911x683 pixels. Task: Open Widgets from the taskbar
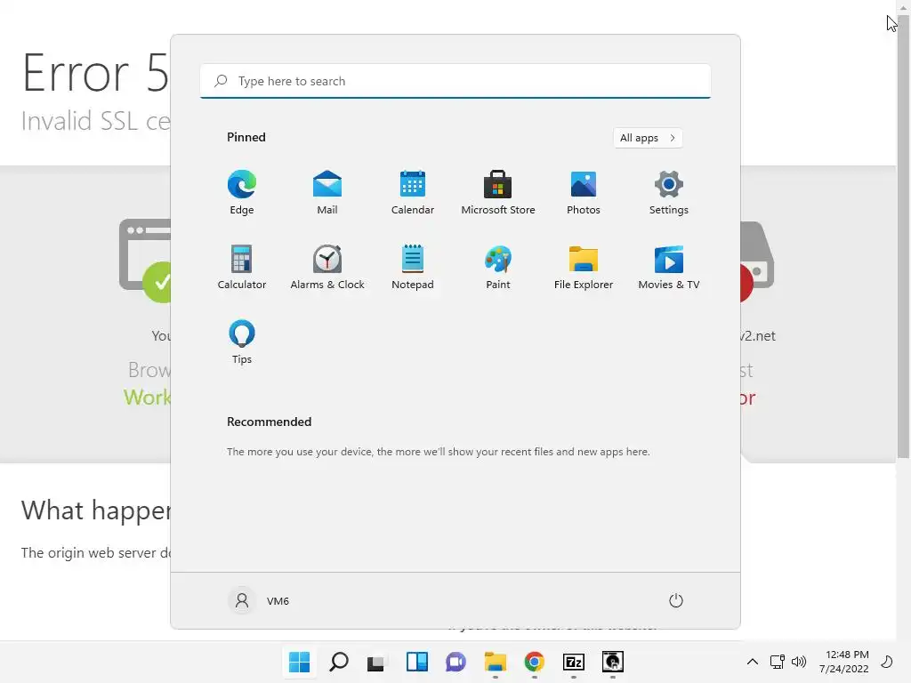[416, 662]
